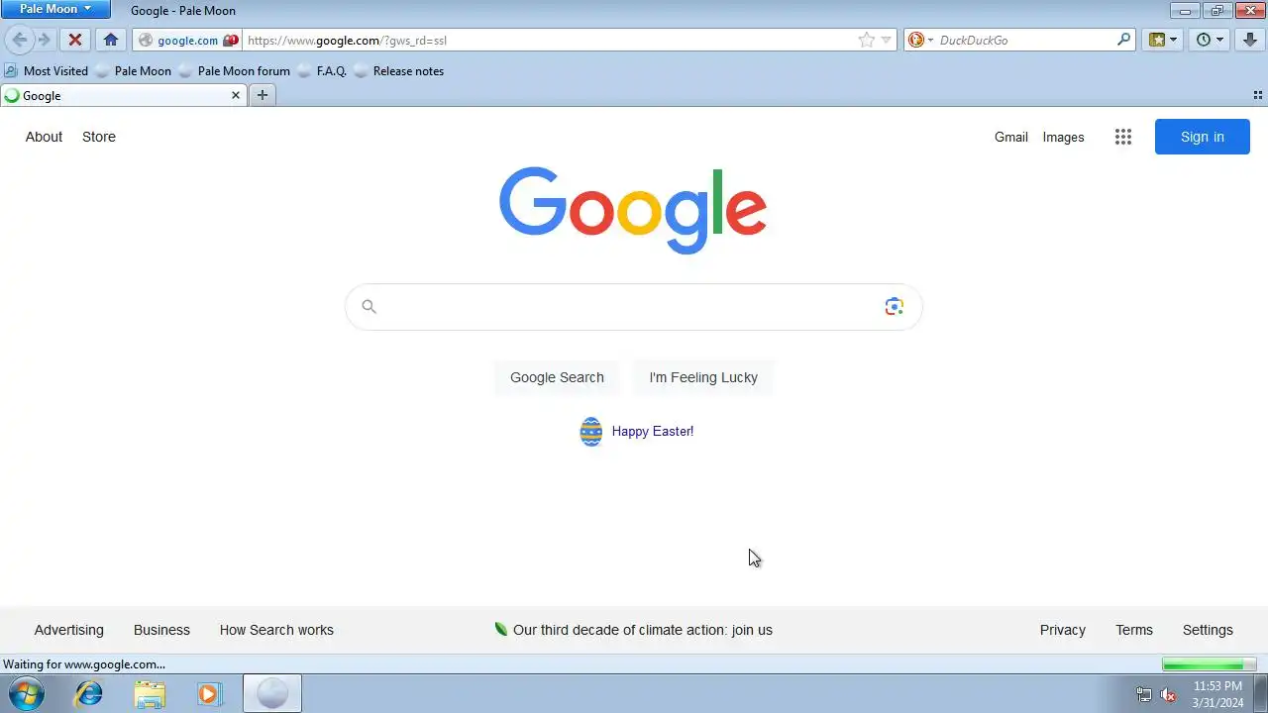Open the Pale Moon forum bookmark
This screenshot has width=1268, height=713.
(x=235, y=71)
